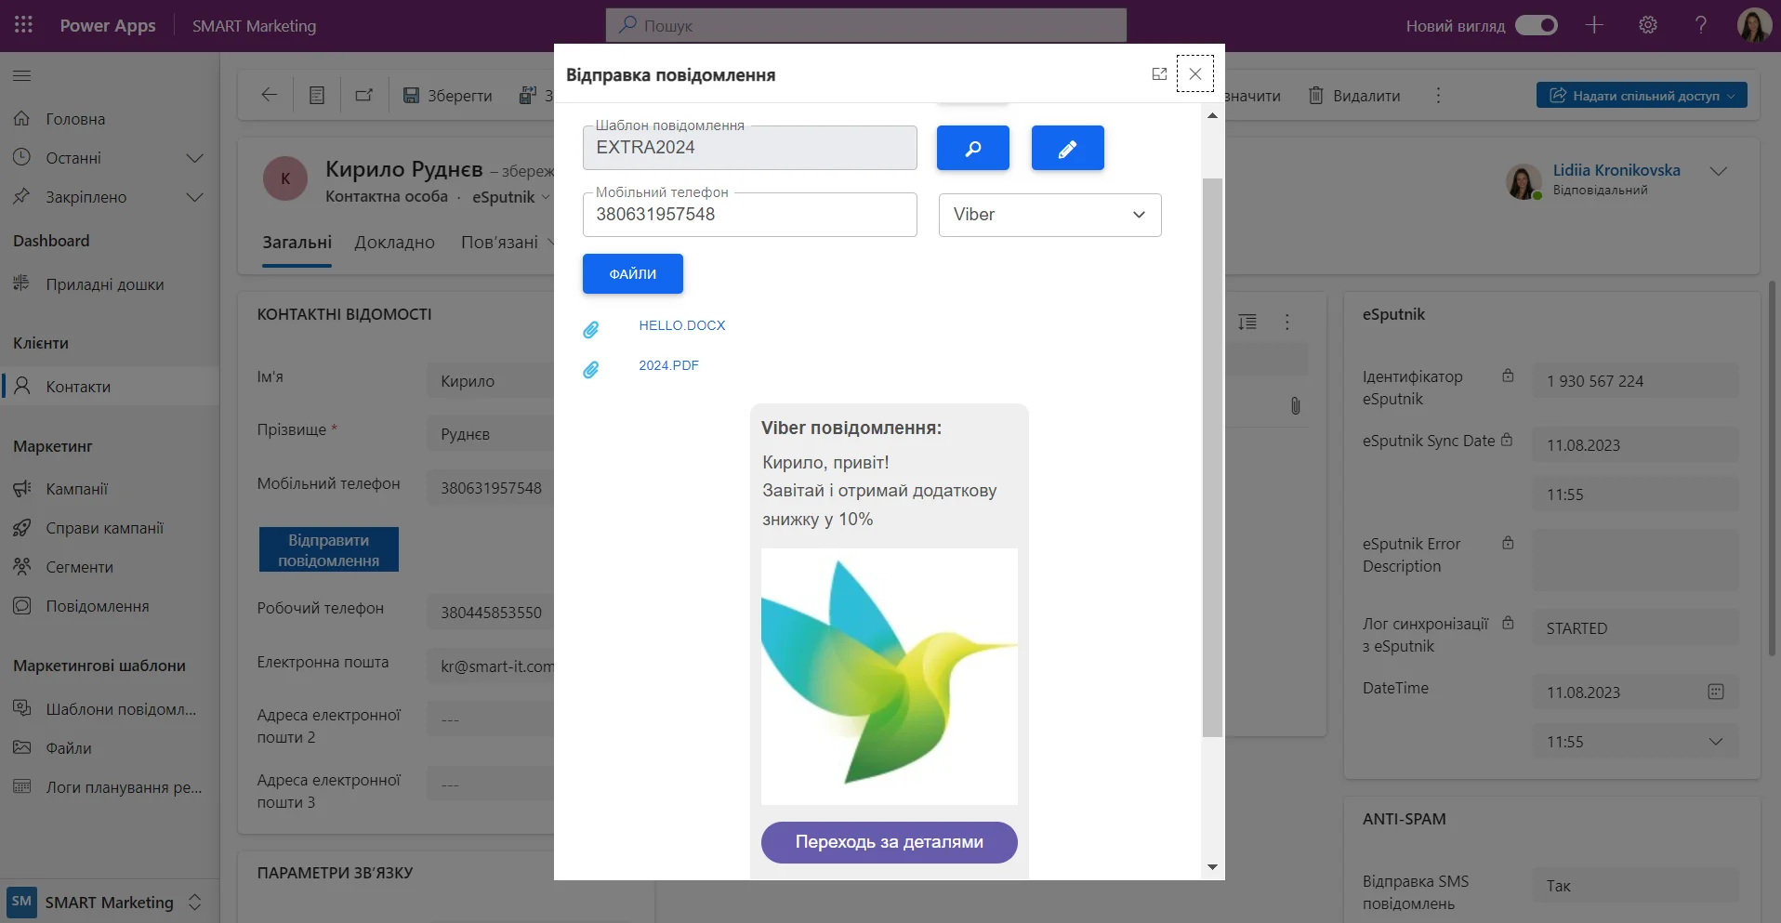Viewport: 1781px width, 923px height.
Task: Click the blue pencil edit template button
Action: pos(1067,148)
